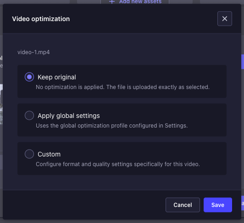
Task: Click the Keep original description text
Action: point(122,87)
